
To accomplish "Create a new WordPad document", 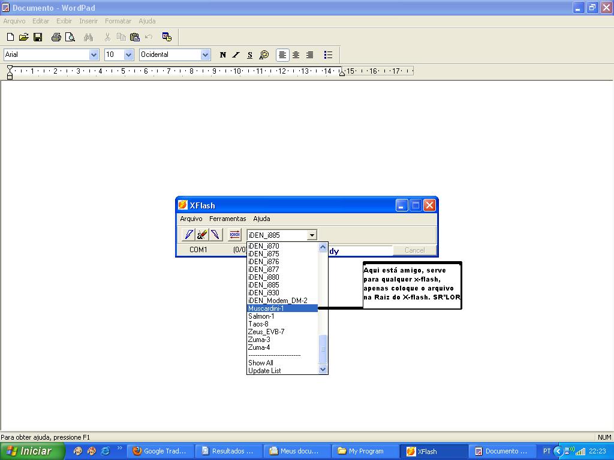I will click(11, 37).
